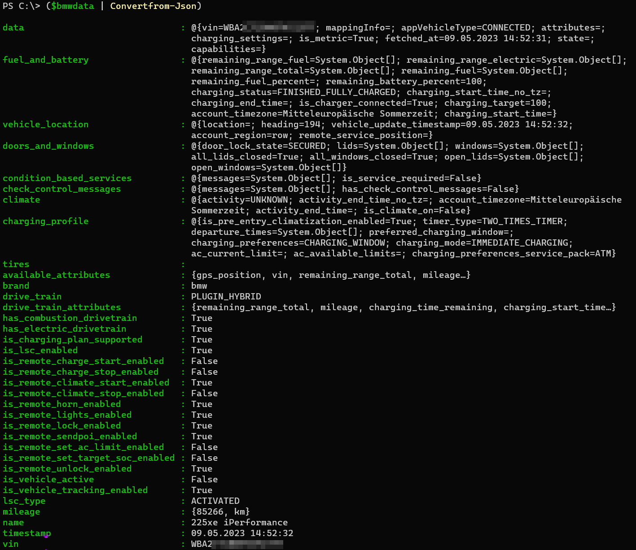636x550 pixels.
Task: Select the is_remote_unlock_enabled property name
Action: coord(67,468)
